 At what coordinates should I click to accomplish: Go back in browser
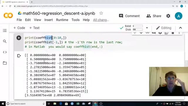[x=3, y=6]
